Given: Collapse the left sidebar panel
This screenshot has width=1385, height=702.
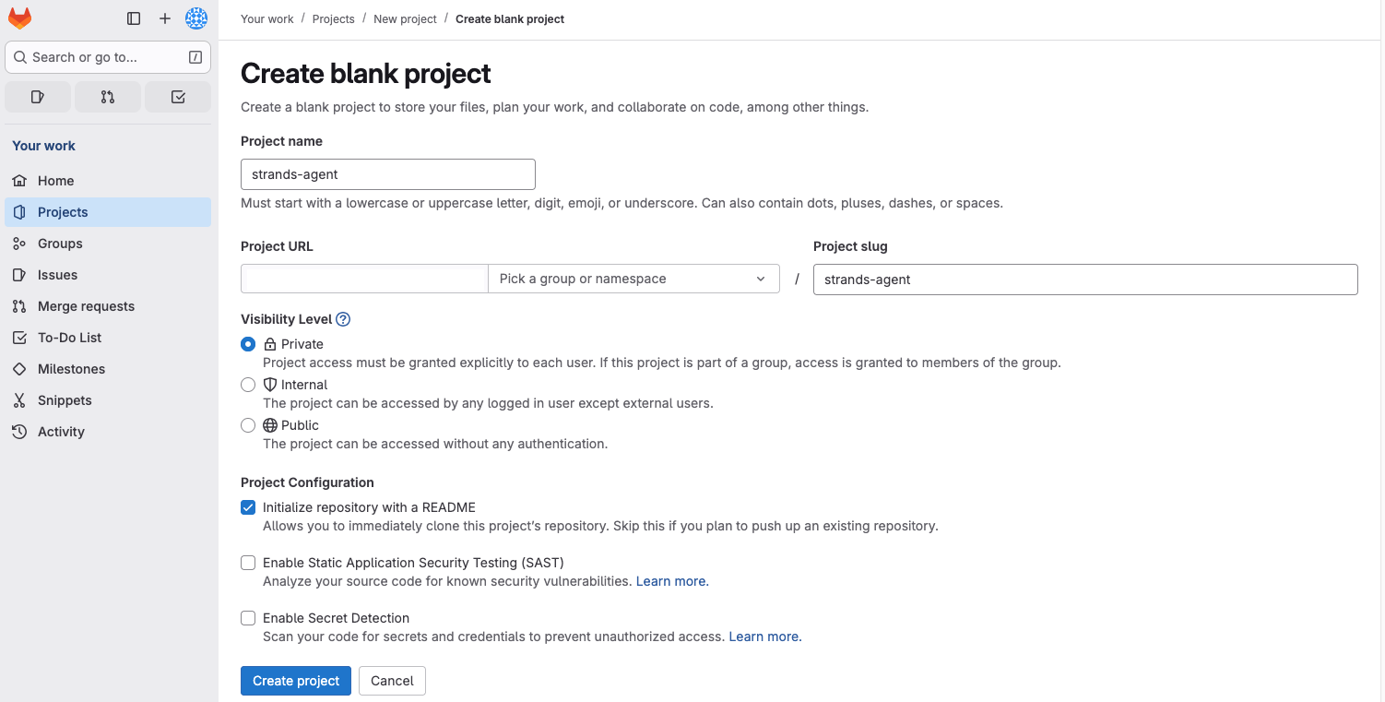Looking at the screenshot, I should [x=134, y=18].
